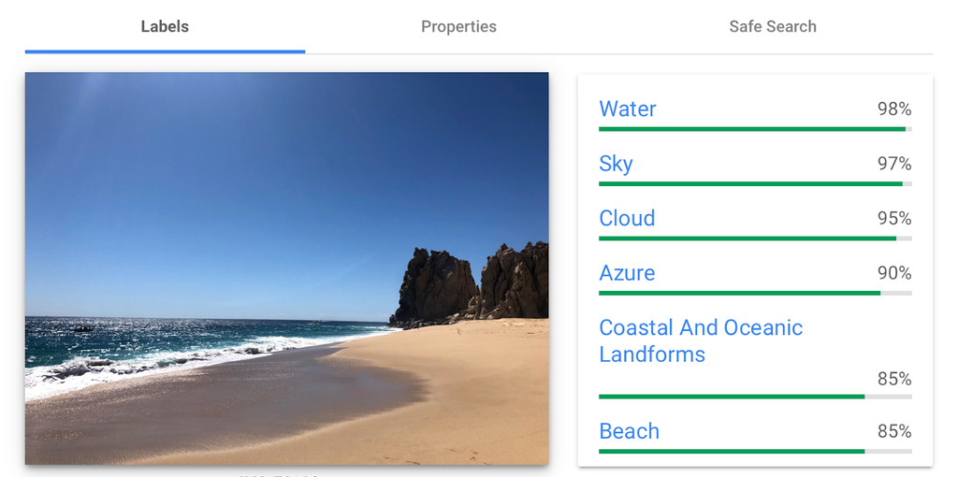Click the Water label link
This screenshot has width=958, height=477.
pos(627,109)
